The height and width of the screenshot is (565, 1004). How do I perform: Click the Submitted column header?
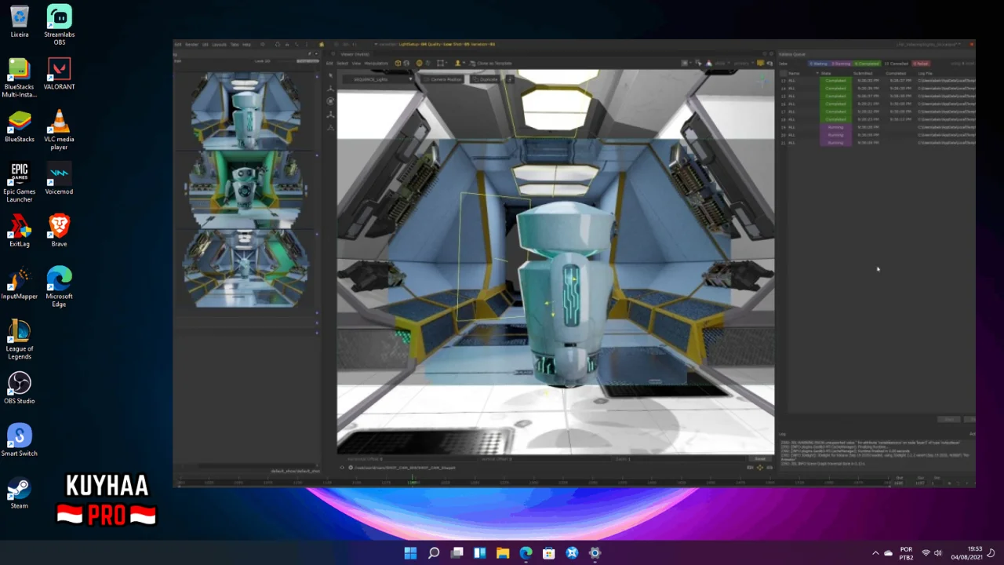863,74
